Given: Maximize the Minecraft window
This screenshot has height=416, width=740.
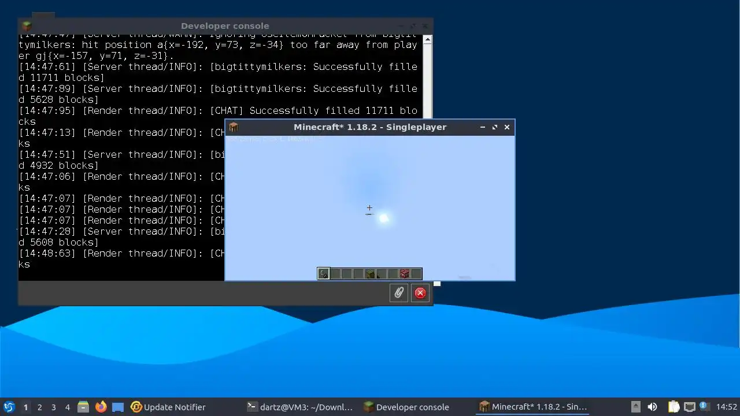Looking at the screenshot, I should 495,127.
